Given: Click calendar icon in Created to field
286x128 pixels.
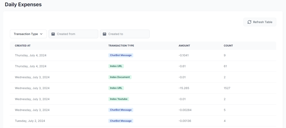Looking at the screenshot, I should (x=104, y=34).
